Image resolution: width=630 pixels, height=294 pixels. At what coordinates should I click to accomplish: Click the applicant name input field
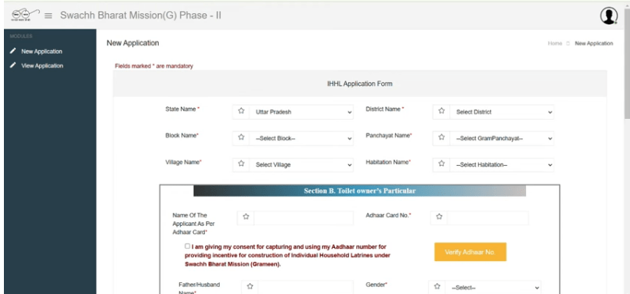[x=304, y=217]
